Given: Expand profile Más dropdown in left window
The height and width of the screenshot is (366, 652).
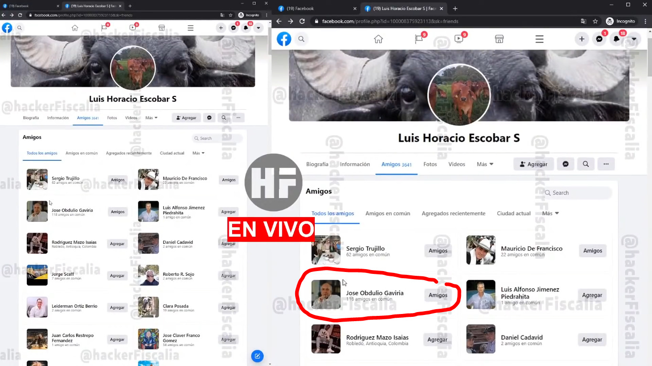Looking at the screenshot, I should (151, 118).
